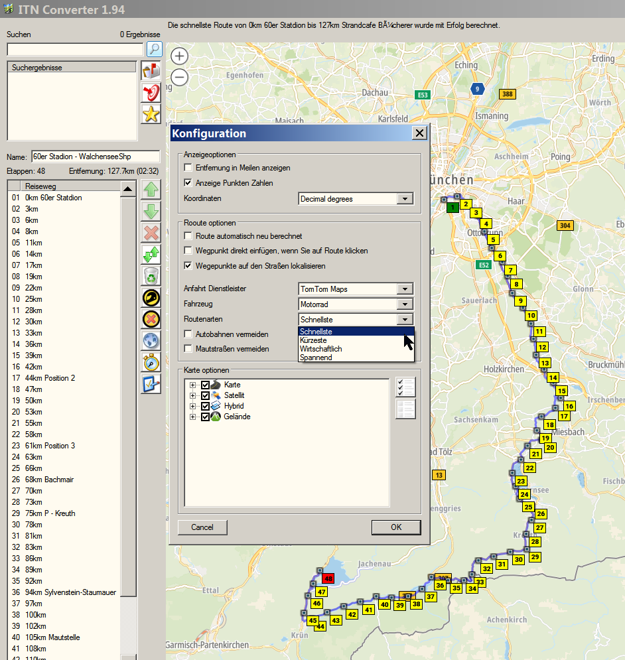Click red waypoint marker 48 on map
Image resolution: width=625 pixels, height=660 pixels.
click(x=328, y=578)
